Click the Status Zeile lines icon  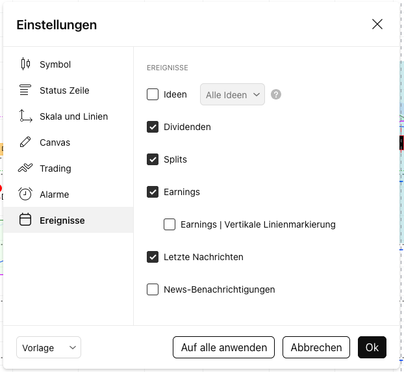[x=25, y=90]
